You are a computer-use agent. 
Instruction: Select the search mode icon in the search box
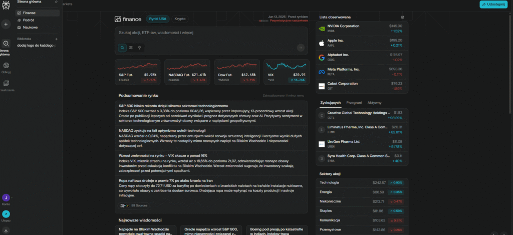[122, 48]
